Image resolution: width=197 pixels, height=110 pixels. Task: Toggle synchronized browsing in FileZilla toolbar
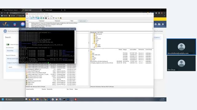(x=58, y=18)
